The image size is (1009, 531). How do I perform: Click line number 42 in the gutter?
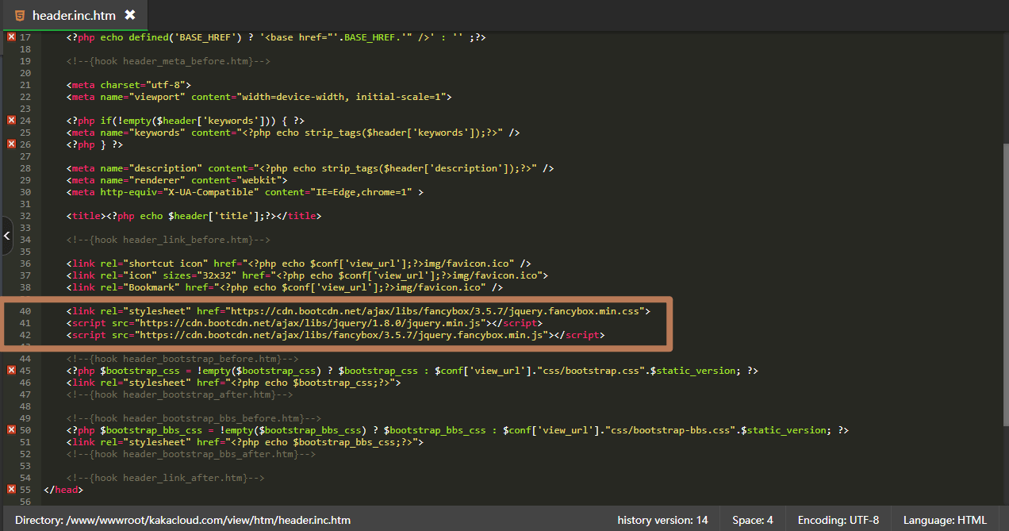(25, 335)
